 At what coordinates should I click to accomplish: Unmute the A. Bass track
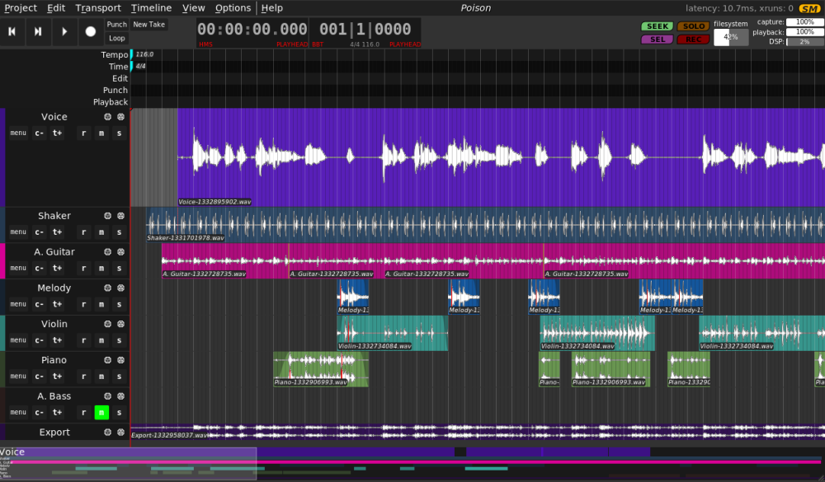[101, 412]
